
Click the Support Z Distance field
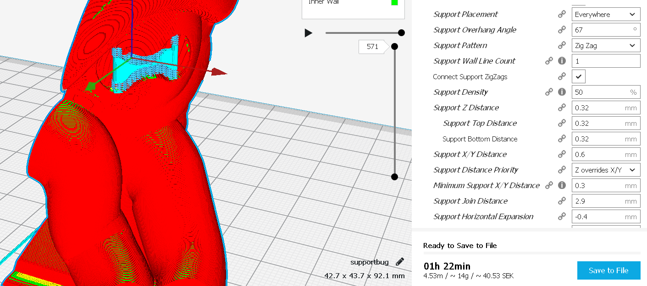point(606,108)
